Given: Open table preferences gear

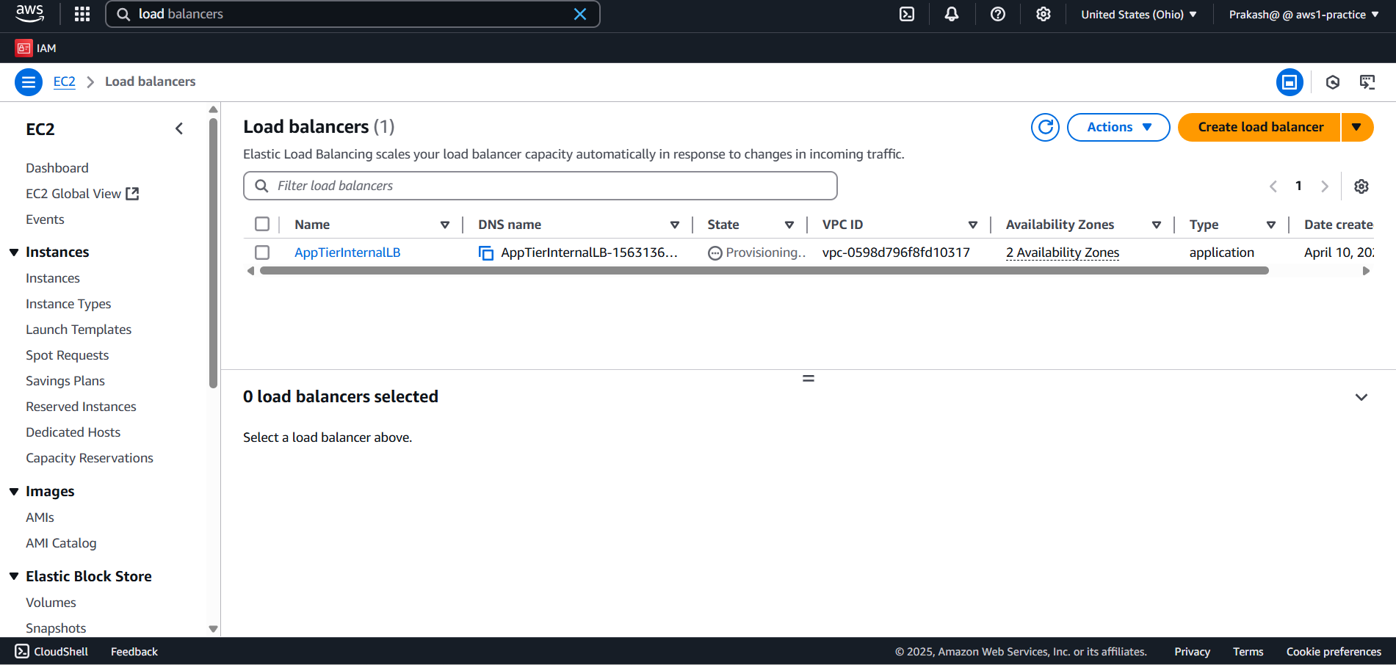Looking at the screenshot, I should coord(1361,186).
